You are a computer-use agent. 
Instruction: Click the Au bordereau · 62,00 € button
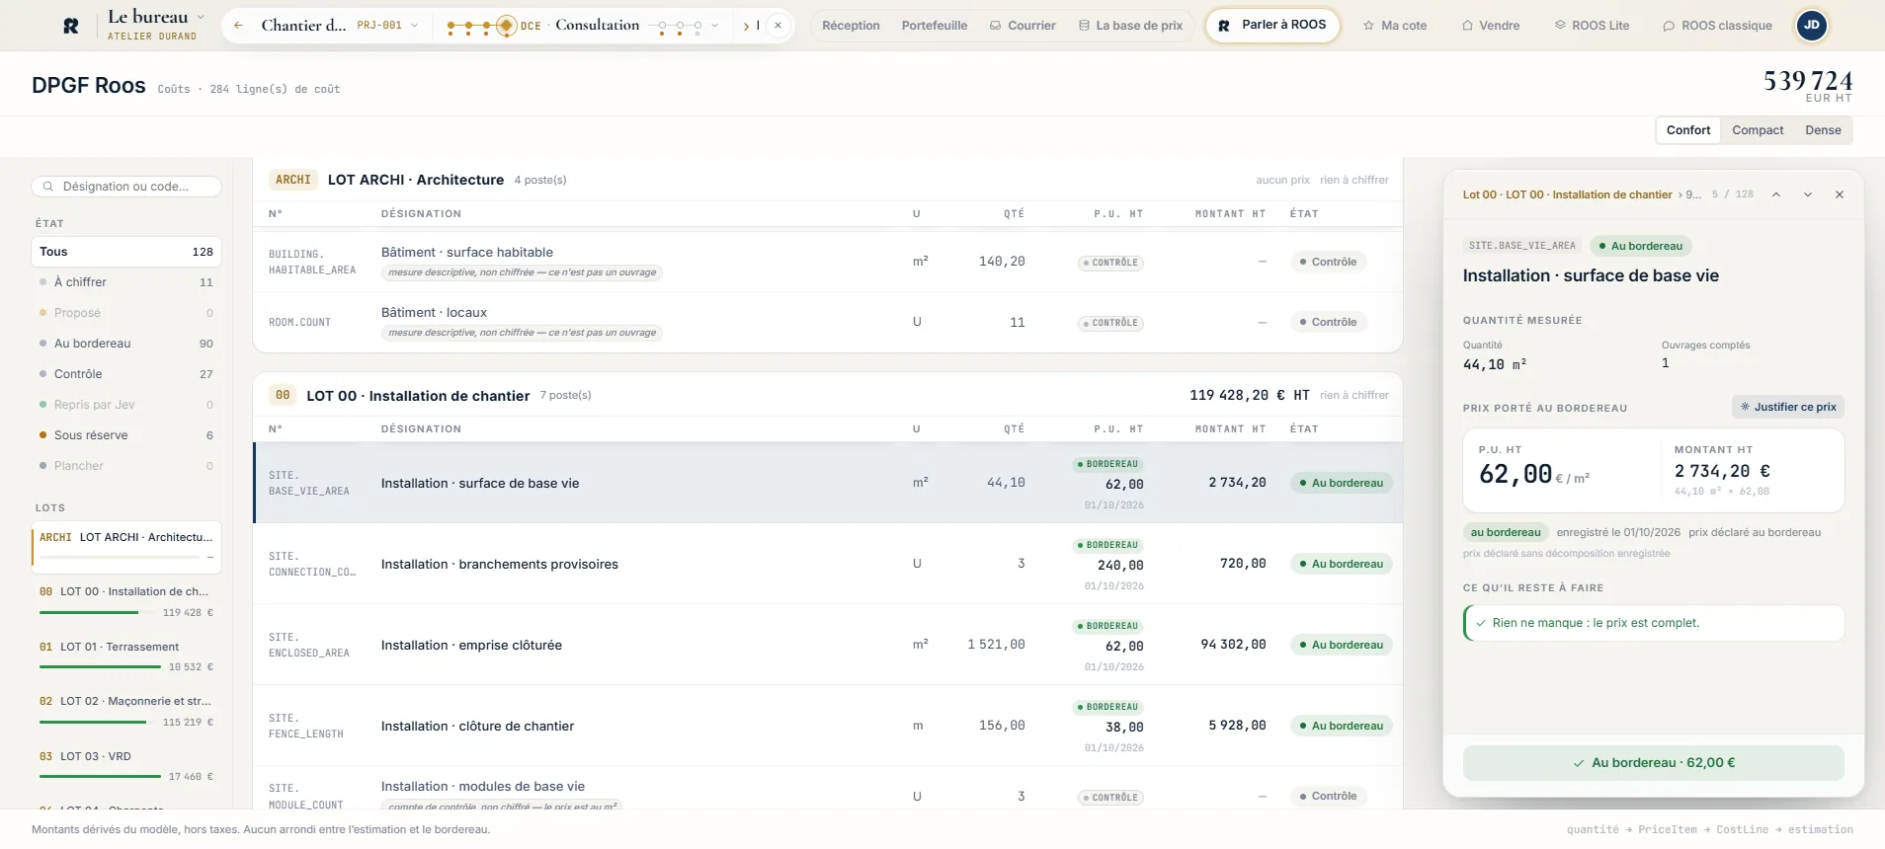(x=1654, y=763)
